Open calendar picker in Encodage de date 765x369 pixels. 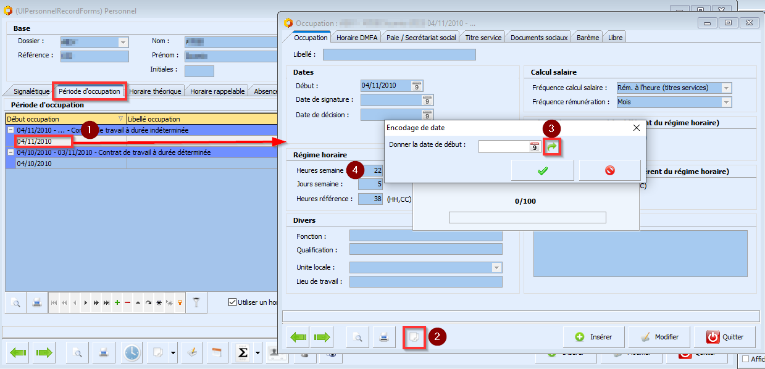[x=535, y=147]
